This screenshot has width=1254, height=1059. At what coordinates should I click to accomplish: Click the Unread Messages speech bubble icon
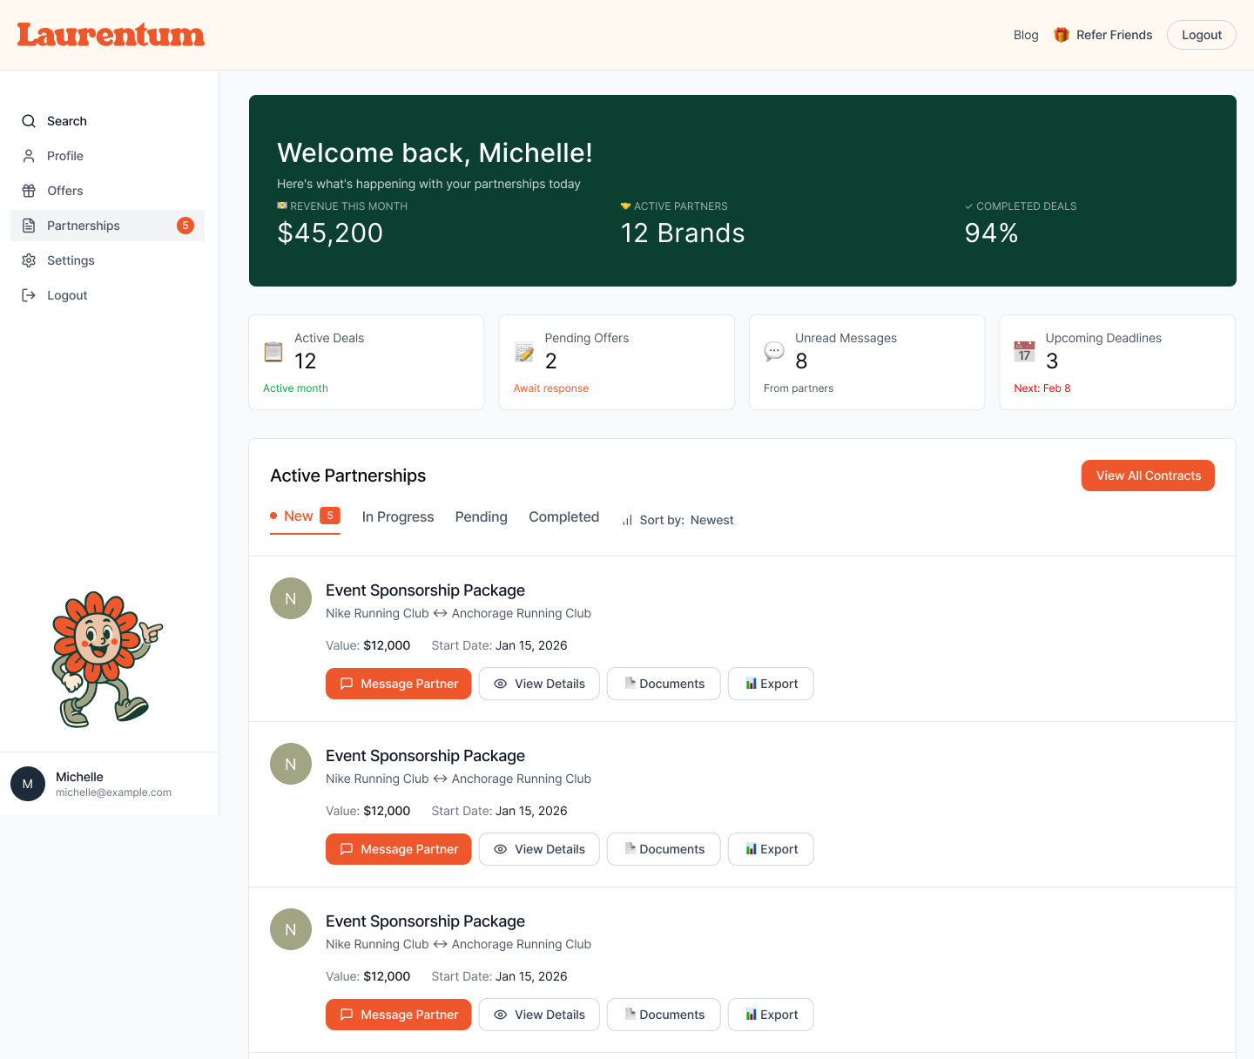point(773,351)
